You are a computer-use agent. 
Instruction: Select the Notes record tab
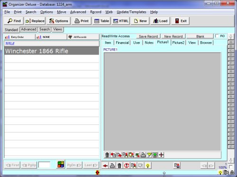149,43
